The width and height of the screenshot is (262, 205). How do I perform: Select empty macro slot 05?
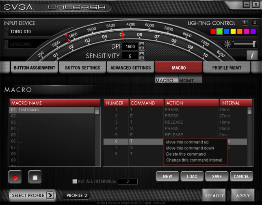[52, 135]
